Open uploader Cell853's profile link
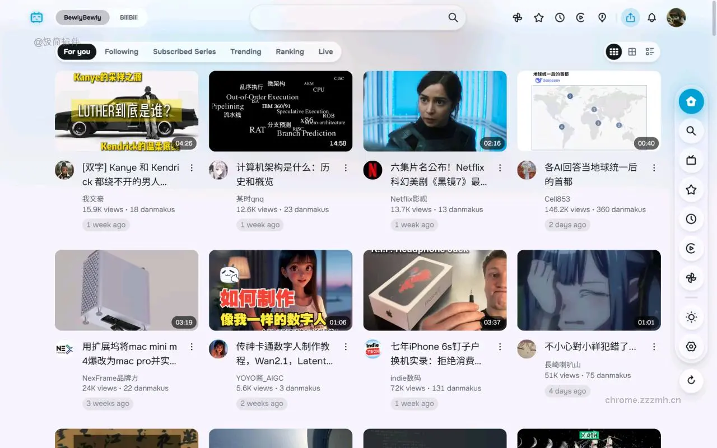 tap(557, 198)
